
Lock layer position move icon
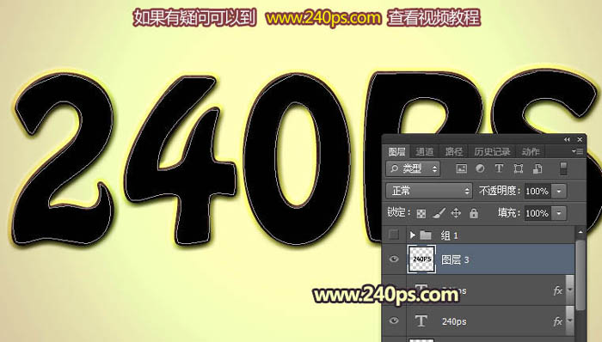coord(456,213)
